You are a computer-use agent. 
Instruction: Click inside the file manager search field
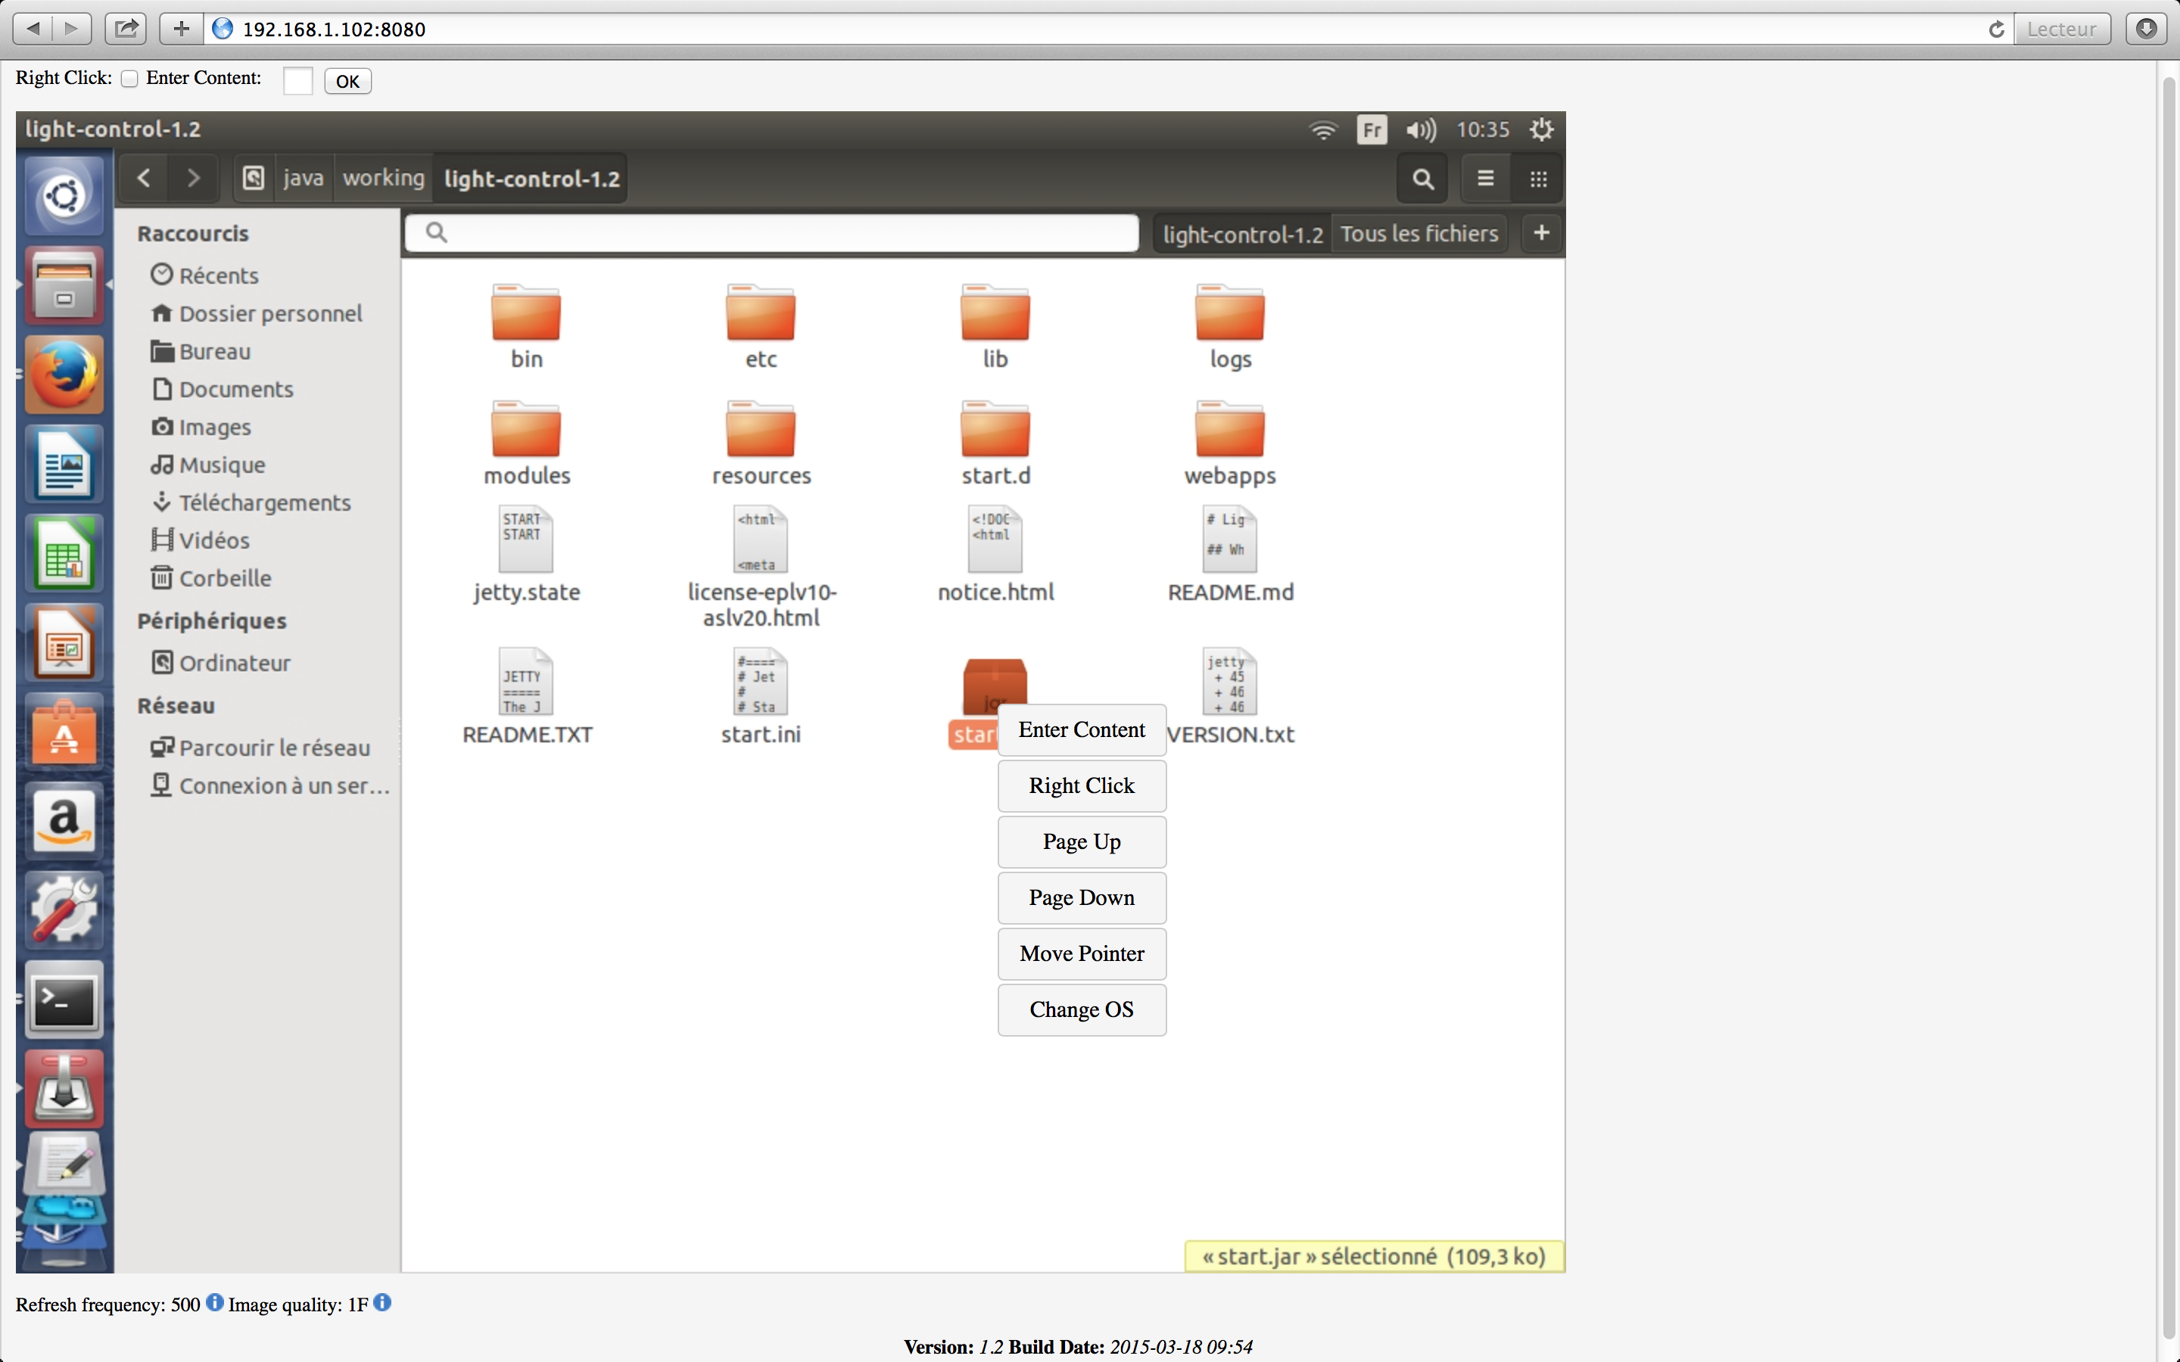pos(771,232)
